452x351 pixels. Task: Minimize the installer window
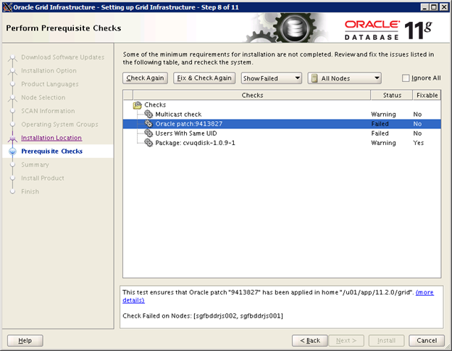coord(424,7)
